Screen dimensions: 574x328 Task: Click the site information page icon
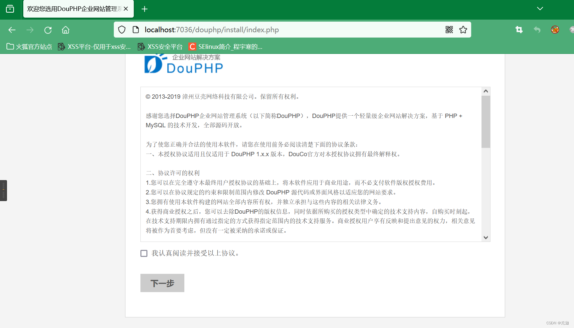tap(135, 30)
